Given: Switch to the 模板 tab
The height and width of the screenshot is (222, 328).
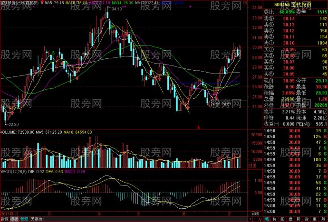Looking at the screenshot, I should (14, 219).
